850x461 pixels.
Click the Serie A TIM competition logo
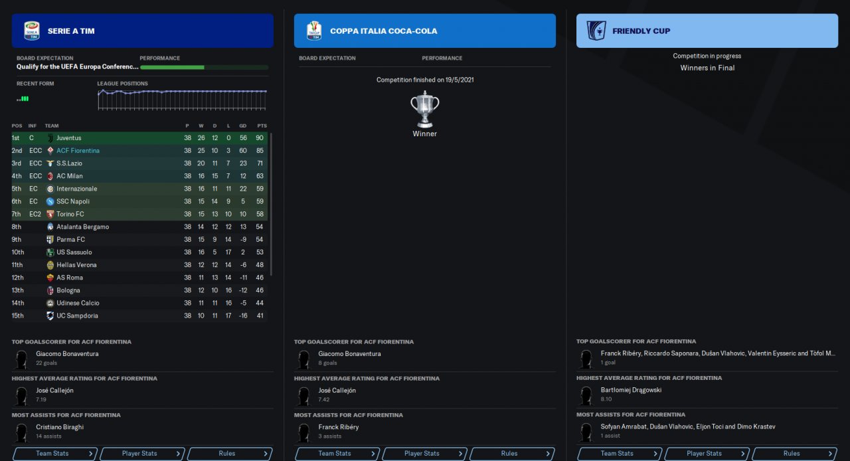pos(31,31)
